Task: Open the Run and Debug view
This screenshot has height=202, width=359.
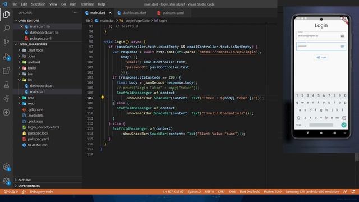Action: click(x=6, y=57)
